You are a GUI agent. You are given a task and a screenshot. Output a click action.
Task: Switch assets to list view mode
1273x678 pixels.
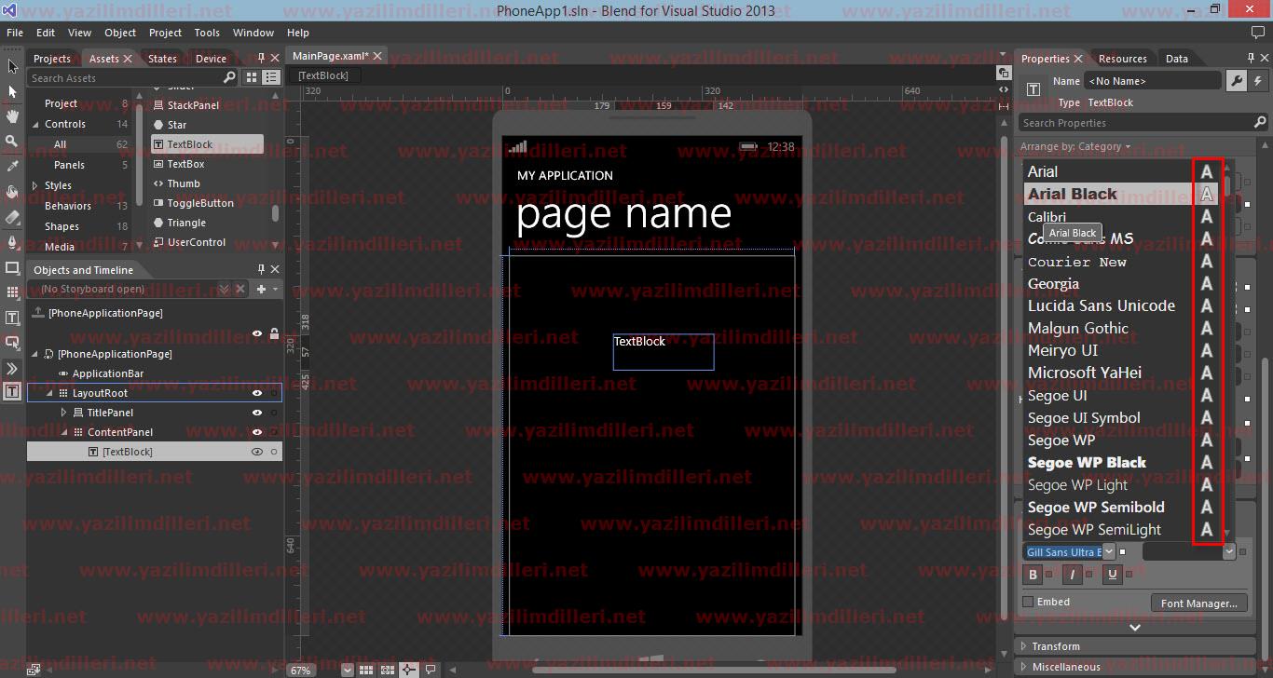(x=271, y=78)
